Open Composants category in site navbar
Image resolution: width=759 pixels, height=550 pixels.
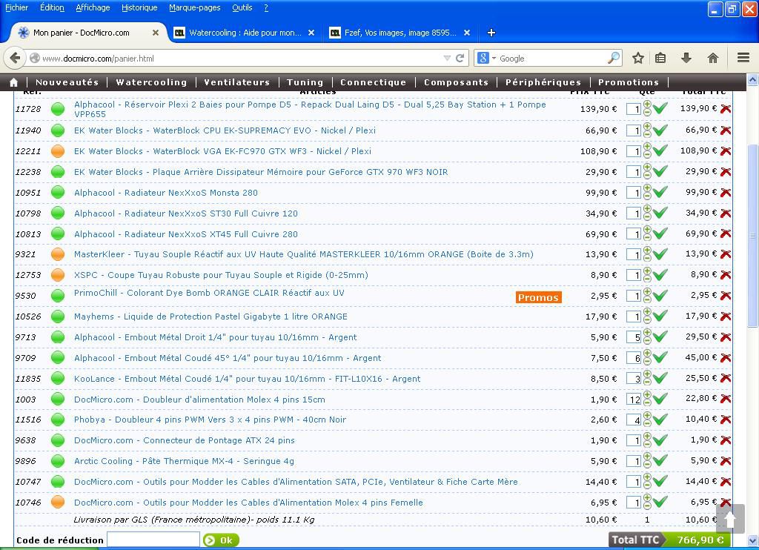(456, 82)
